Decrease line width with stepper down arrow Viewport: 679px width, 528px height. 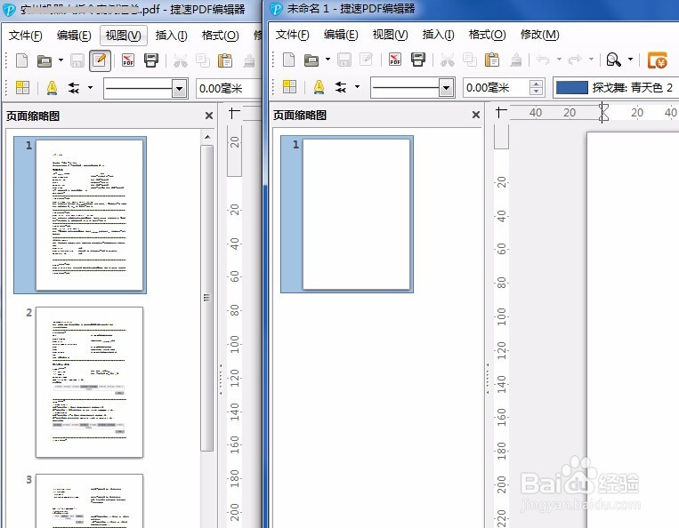[536, 92]
